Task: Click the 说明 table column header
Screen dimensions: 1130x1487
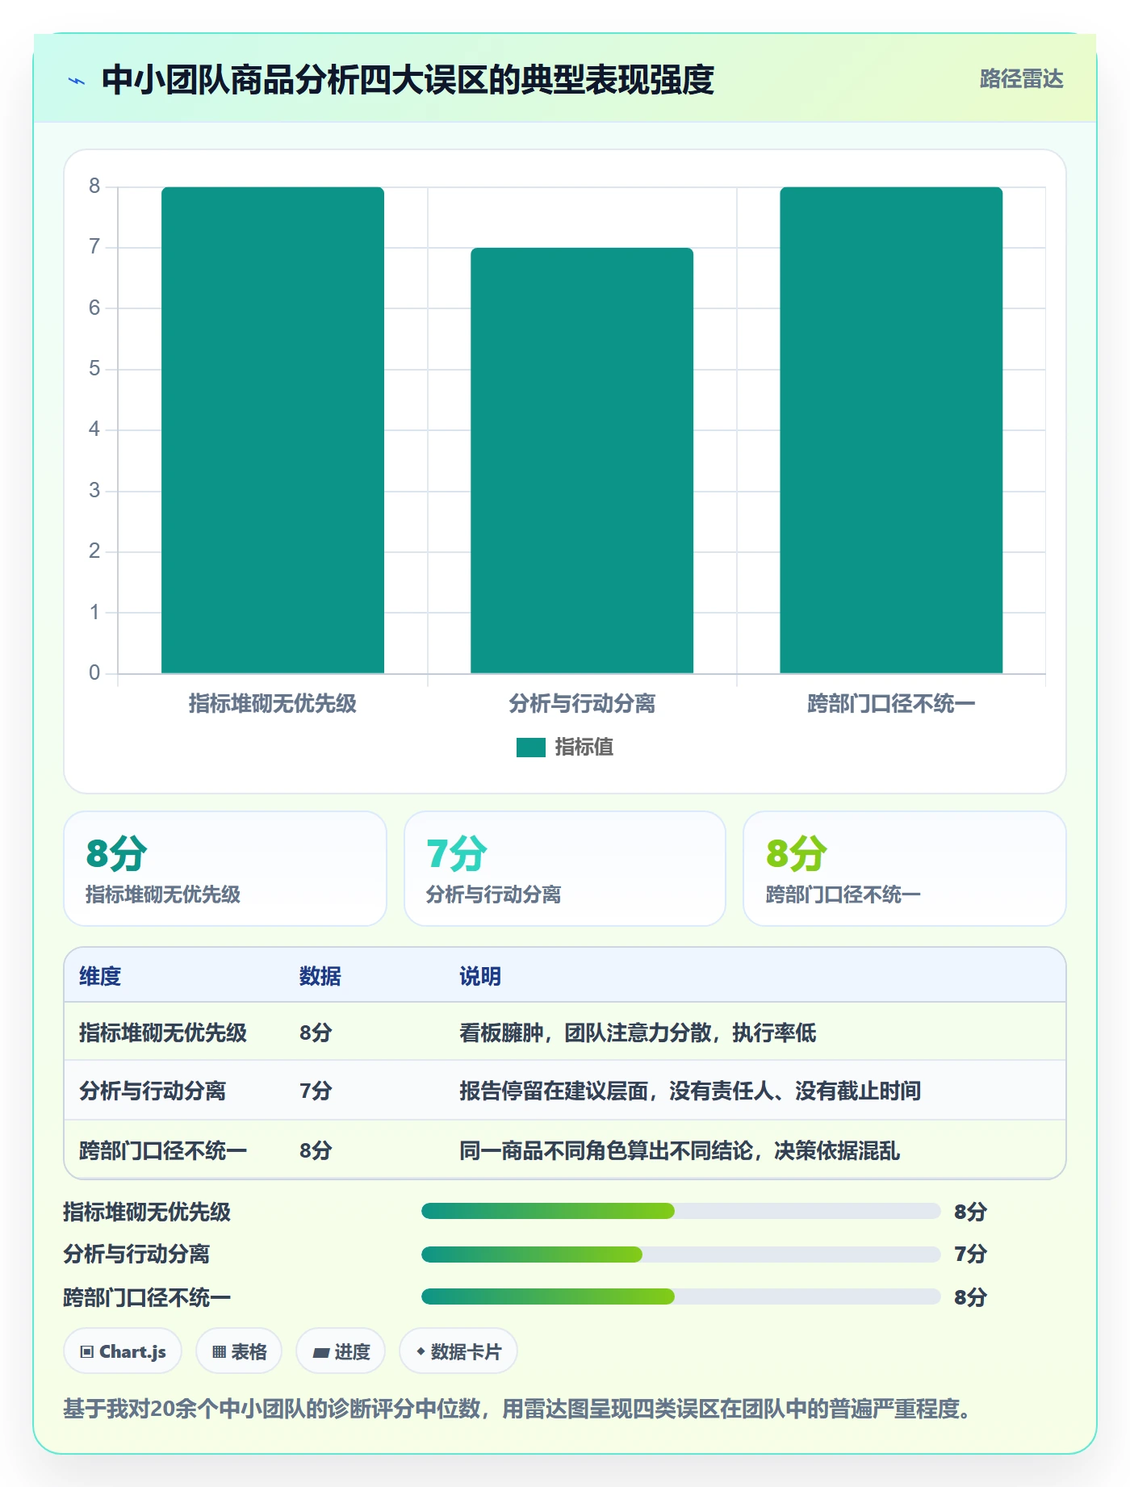Action: click(480, 976)
